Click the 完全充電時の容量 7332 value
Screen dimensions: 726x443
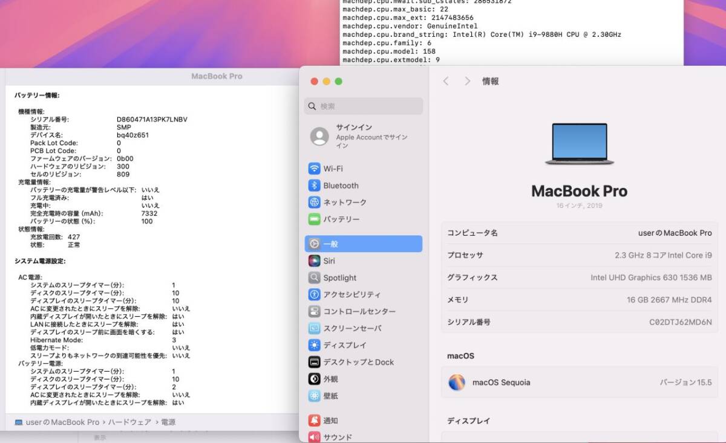149,213
